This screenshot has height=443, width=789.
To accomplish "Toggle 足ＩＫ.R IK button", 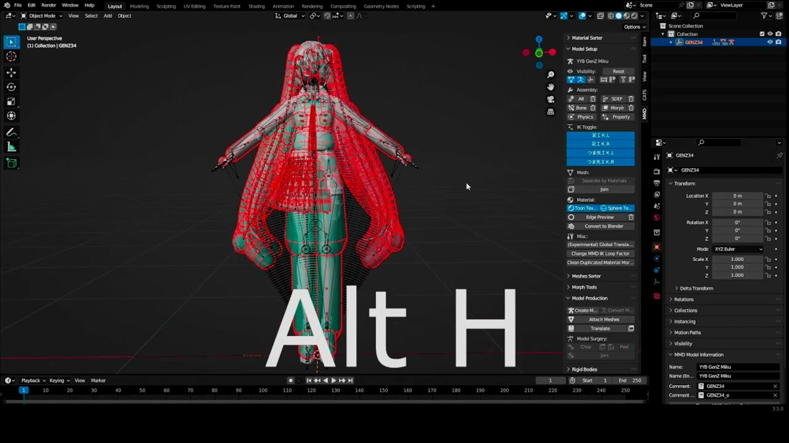I will 600,144.
